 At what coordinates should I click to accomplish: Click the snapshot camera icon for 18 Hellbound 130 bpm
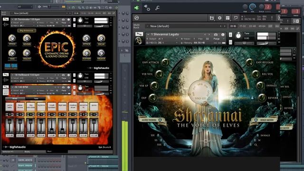pos(63,75)
